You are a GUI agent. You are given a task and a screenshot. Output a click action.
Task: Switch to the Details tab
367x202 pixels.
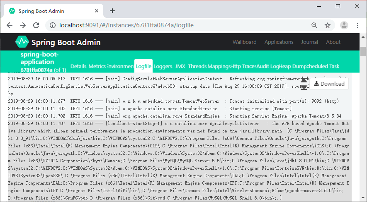tap(78, 66)
